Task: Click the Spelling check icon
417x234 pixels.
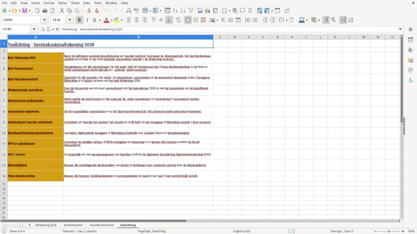Action: [x=136, y=11]
